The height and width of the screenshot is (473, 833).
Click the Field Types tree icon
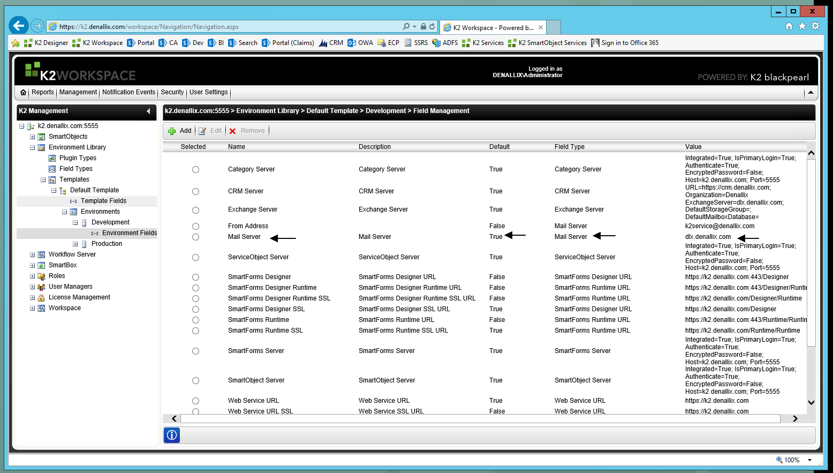pyautogui.click(x=52, y=169)
